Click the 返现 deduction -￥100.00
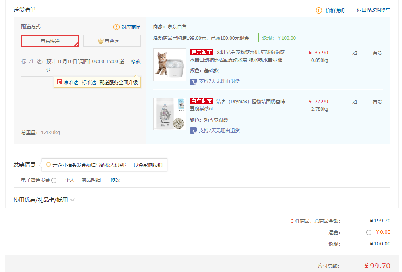The image size is (402, 272). click(379, 244)
